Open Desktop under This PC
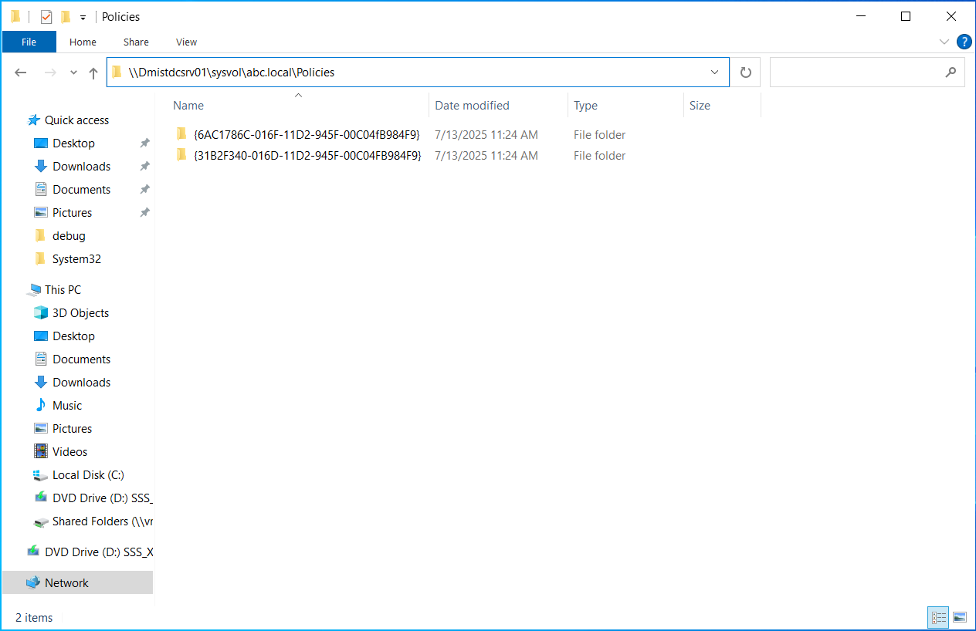The width and height of the screenshot is (976, 631). tap(73, 336)
